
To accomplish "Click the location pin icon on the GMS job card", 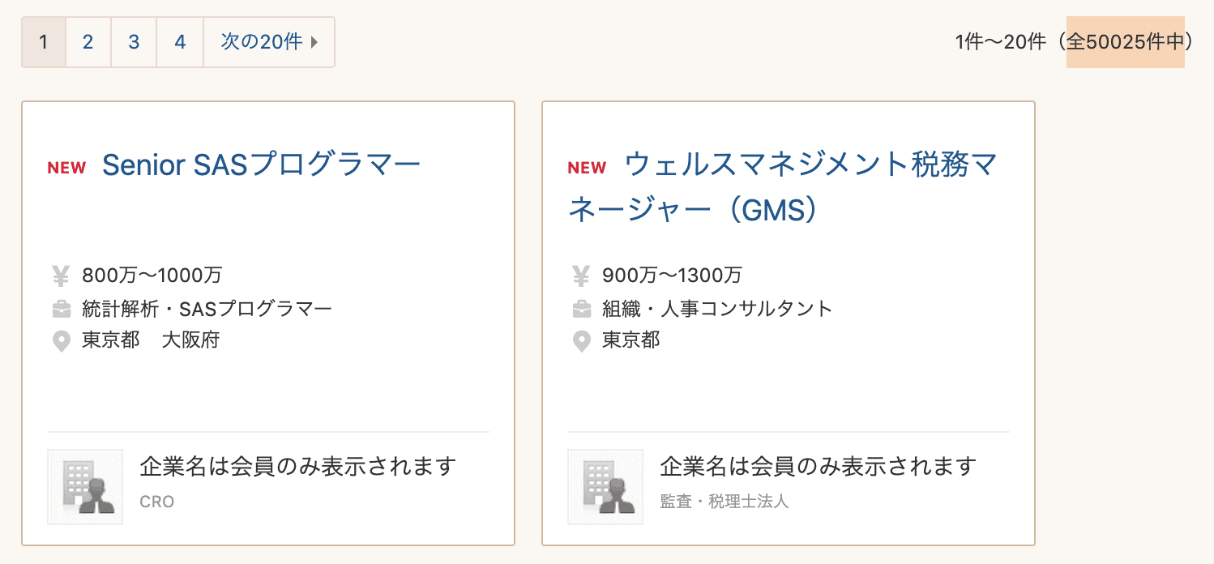I will pos(580,341).
